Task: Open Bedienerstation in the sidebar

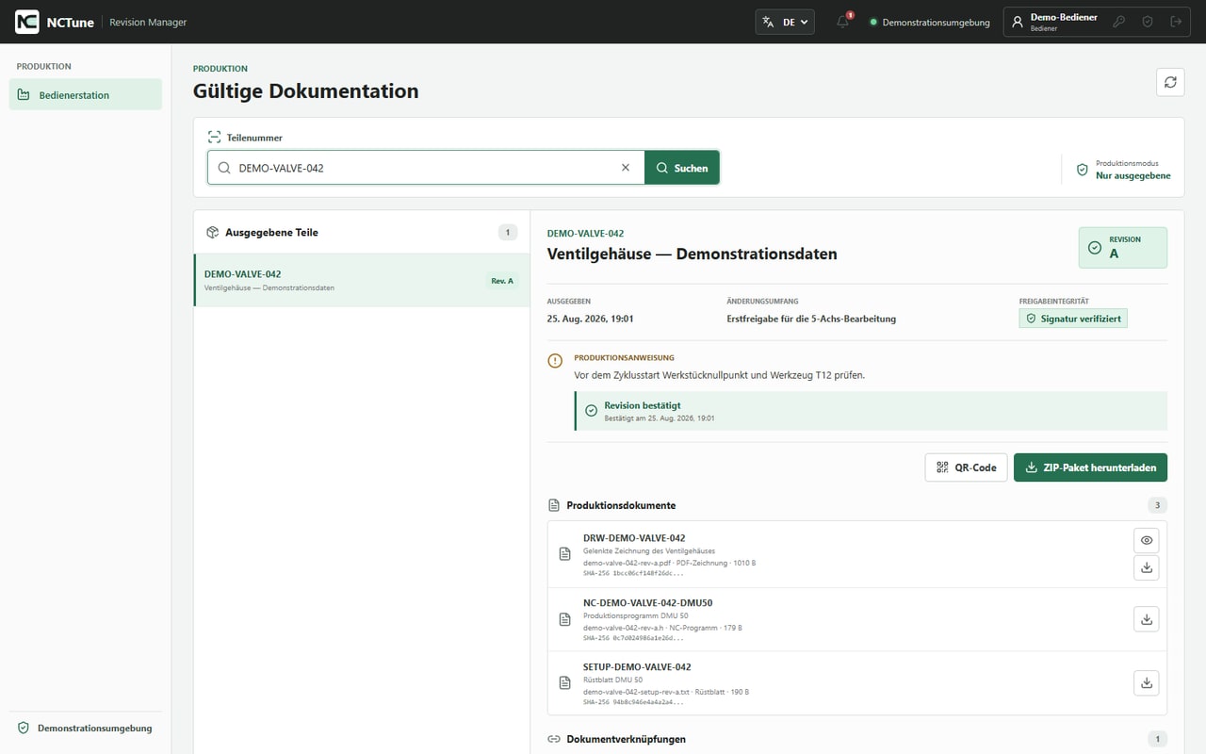Action: pyautogui.click(x=86, y=94)
